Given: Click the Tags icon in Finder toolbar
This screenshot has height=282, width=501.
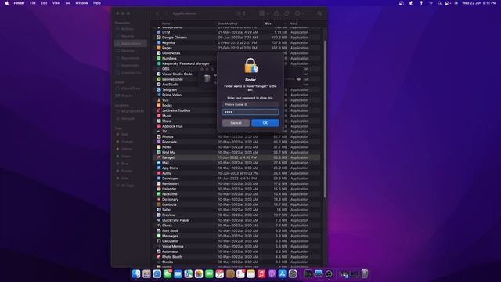Looking at the screenshot, I should coord(287,13).
